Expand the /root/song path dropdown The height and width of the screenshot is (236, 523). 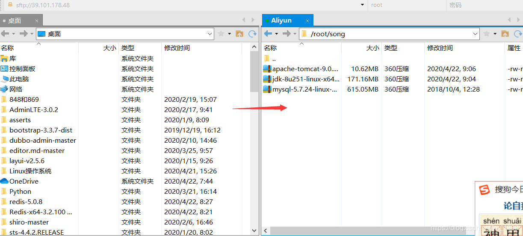[476, 34]
